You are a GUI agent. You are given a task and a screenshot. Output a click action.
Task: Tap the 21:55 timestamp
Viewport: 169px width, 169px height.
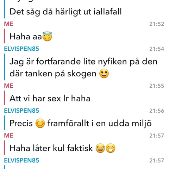pos(157,86)
